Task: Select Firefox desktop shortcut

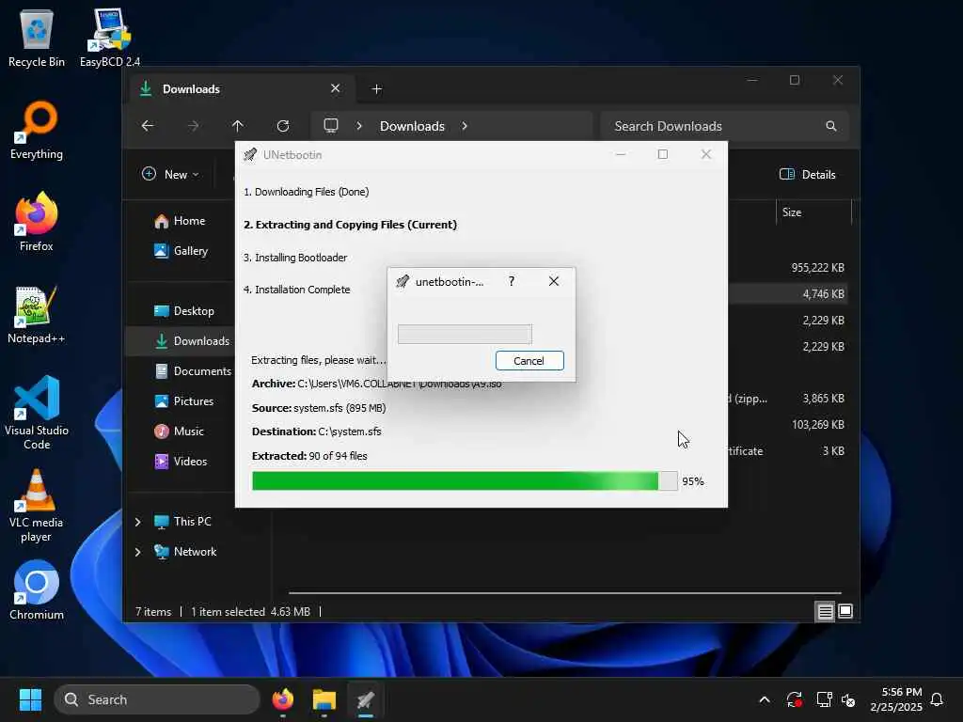Action: point(37,222)
